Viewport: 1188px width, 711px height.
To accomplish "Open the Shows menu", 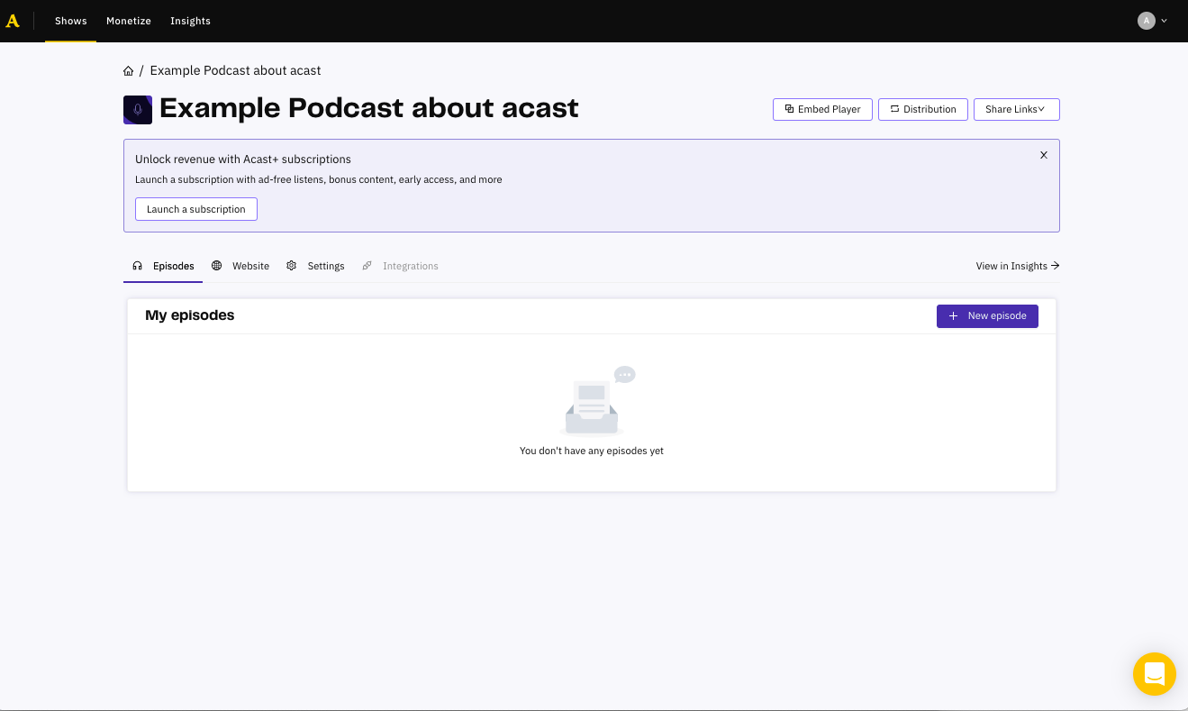I will pyautogui.click(x=71, y=21).
